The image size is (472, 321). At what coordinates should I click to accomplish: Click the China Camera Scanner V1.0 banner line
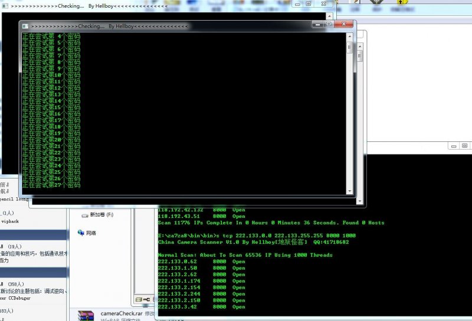(253, 242)
